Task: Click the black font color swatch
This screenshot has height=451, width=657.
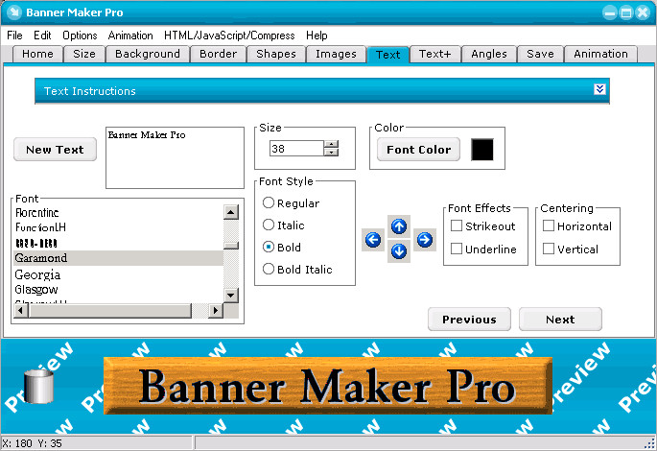Action: (x=482, y=150)
